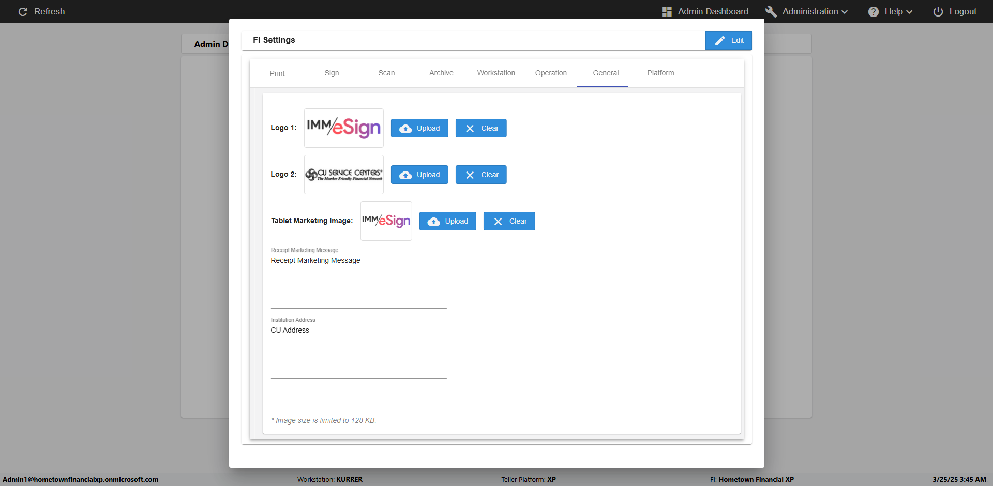Click the pencil icon in Edit button
Image resolution: width=993 pixels, height=486 pixels.
tap(720, 40)
